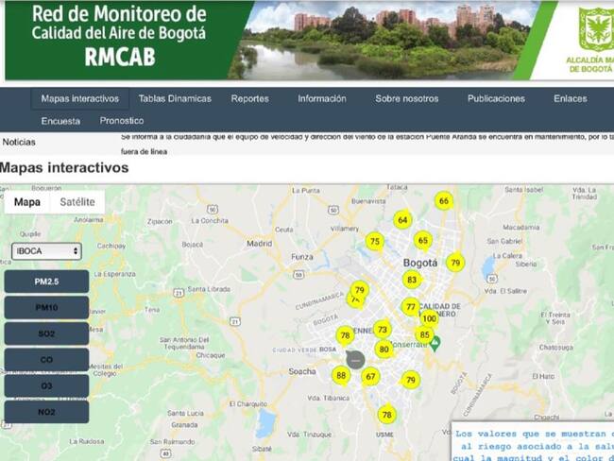The height and width of the screenshot is (461, 614).
Task: Open the Mapas interactivos menu item
Action: (80, 98)
